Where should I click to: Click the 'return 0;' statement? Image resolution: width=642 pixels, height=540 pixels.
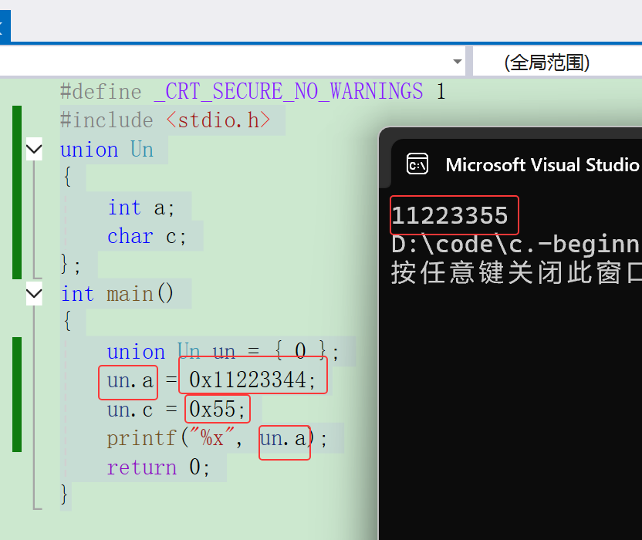[158, 467]
